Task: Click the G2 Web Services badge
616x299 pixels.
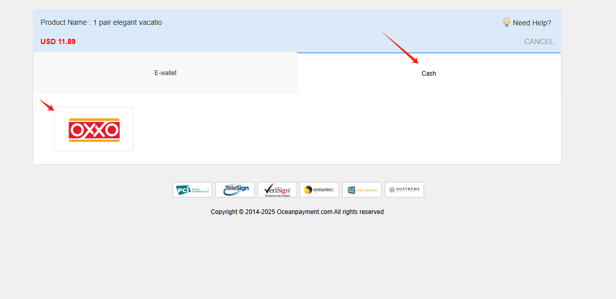Action: pyautogui.click(x=362, y=190)
